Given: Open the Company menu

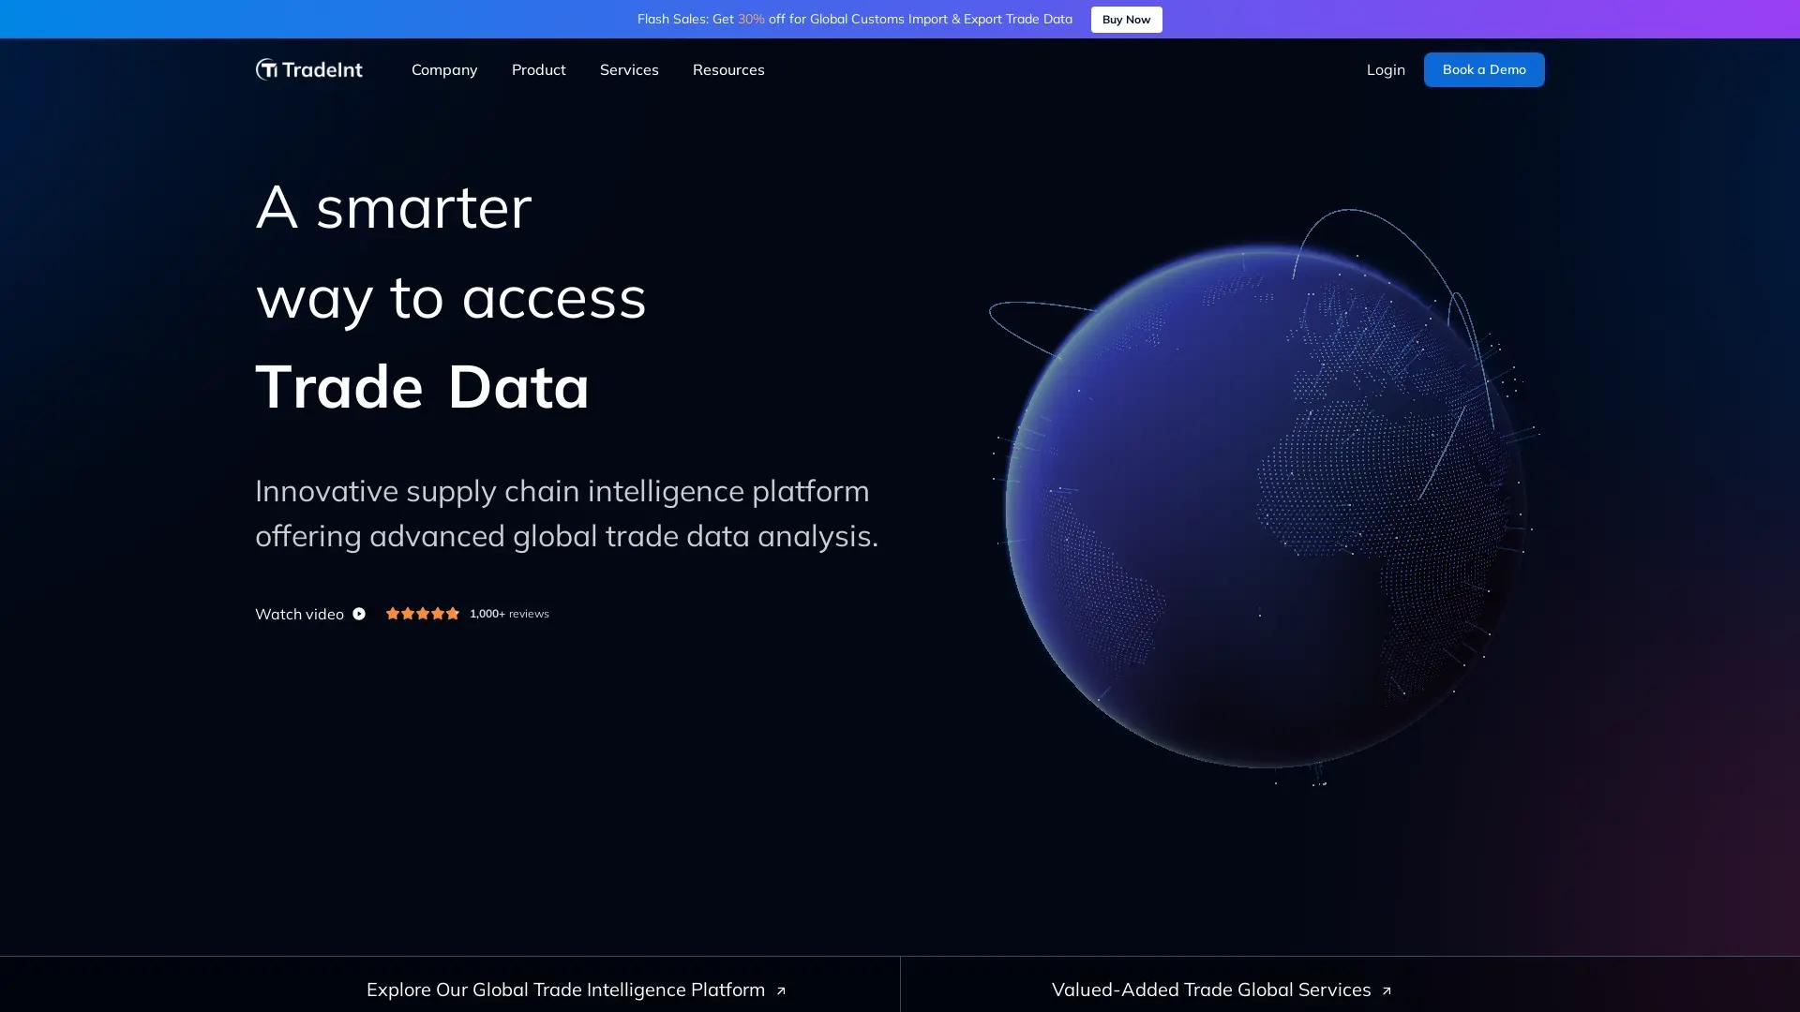Looking at the screenshot, I should point(443,69).
